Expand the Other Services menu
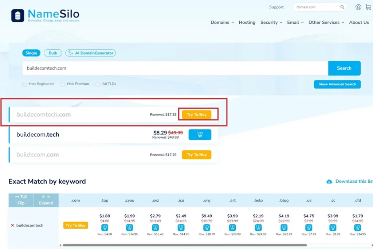This screenshot has width=373, height=249. [x=326, y=23]
